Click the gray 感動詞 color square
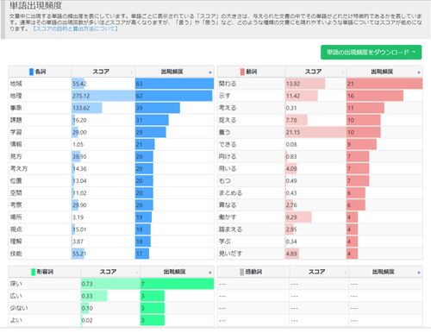 click(241, 272)
